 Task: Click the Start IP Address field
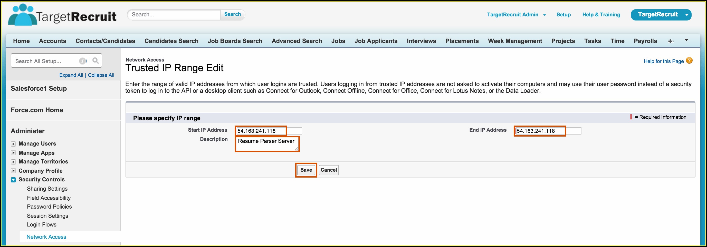click(x=261, y=131)
